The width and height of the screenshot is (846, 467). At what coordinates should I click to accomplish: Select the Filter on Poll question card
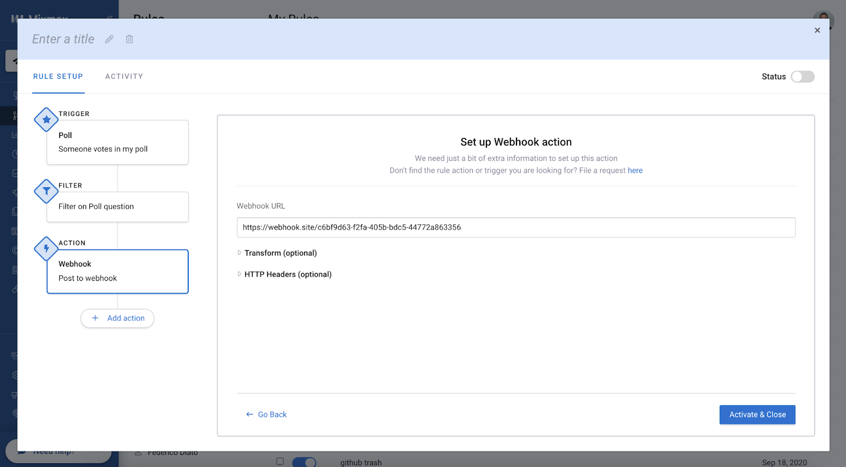click(117, 207)
